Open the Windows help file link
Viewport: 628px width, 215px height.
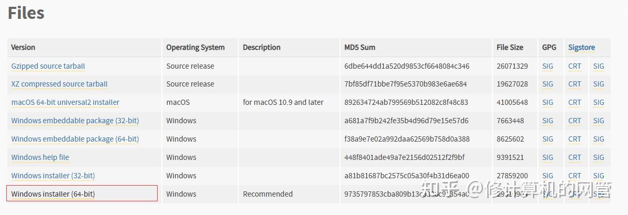pyautogui.click(x=40, y=157)
